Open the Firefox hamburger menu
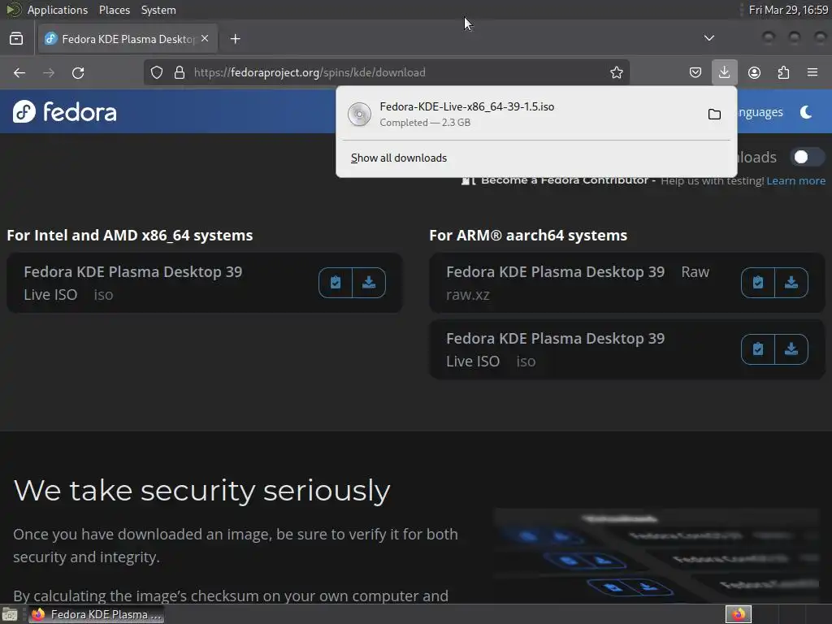This screenshot has width=832, height=624. pyautogui.click(x=812, y=72)
